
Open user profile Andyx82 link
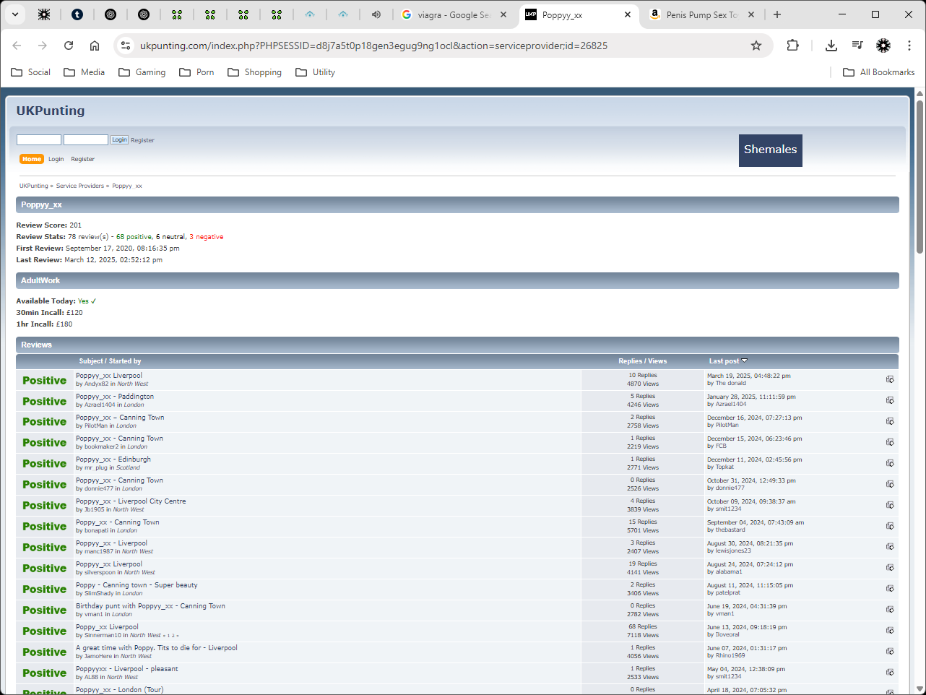click(96, 384)
